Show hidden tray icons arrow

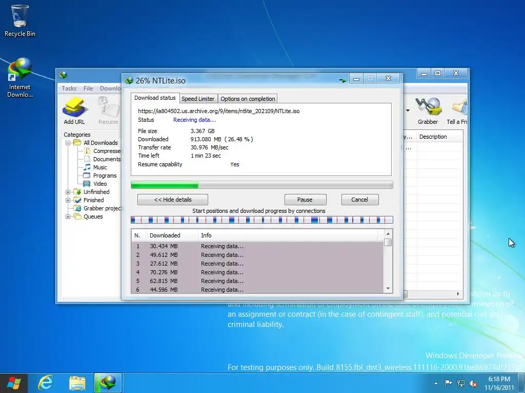pyautogui.click(x=436, y=383)
